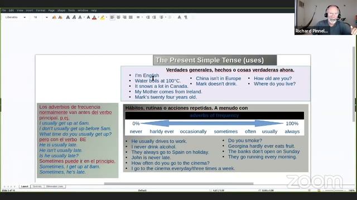
Task: Toggle underline formatting
Action: (x=80, y=17)
